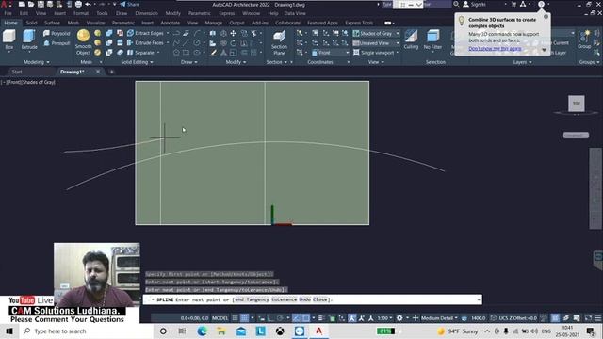Open the annotation scale 1:100 dropdown
This screenshot has width=603, height=339.
click(x=384, y=318)
